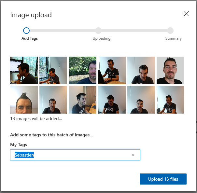Select the Summary step label
Viewport: 197px width, 193px height.
coord(173,38)
